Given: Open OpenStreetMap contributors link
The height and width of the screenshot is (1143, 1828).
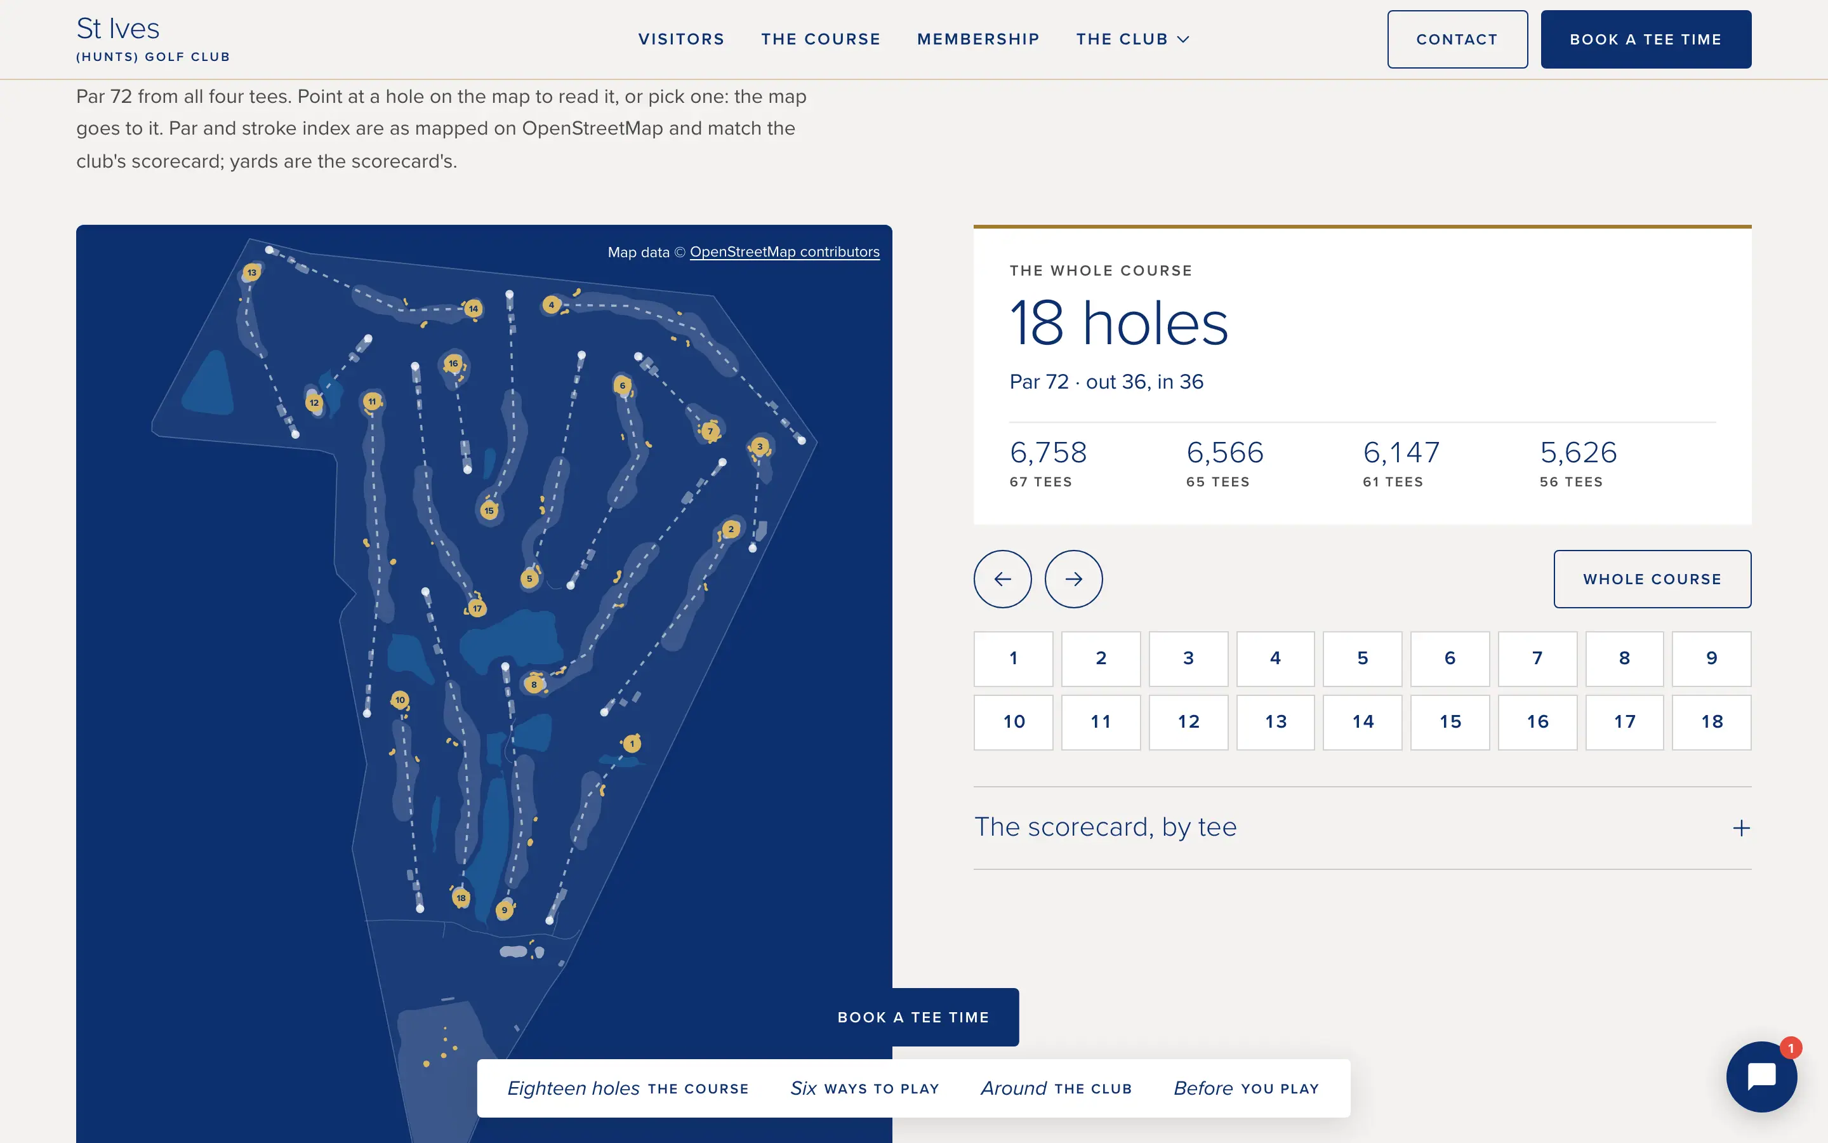Looking at the screenshot, I should click(x=785, y=251).
